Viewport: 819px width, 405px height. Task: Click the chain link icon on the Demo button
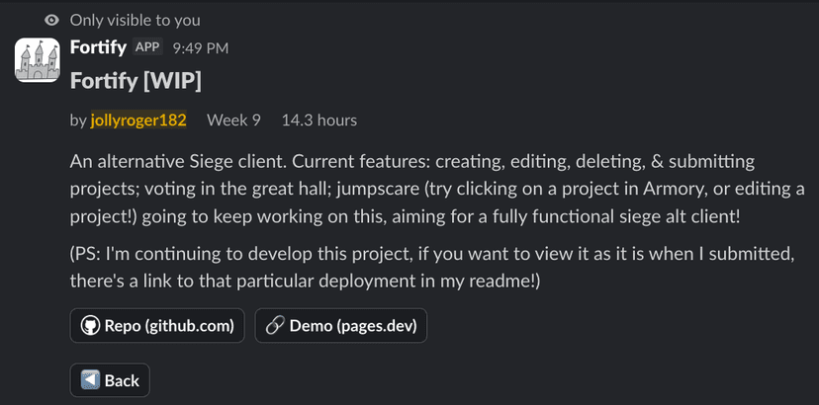tap(275, 326)
